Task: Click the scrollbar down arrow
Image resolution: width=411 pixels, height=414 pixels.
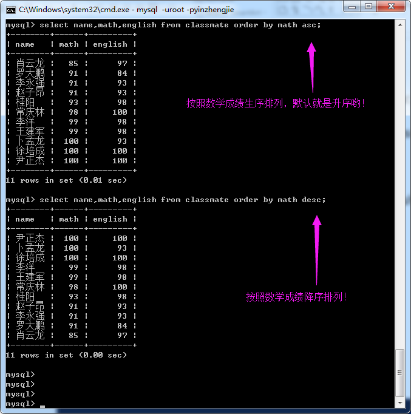Action: pyautogui.click(x=400, y=403)
